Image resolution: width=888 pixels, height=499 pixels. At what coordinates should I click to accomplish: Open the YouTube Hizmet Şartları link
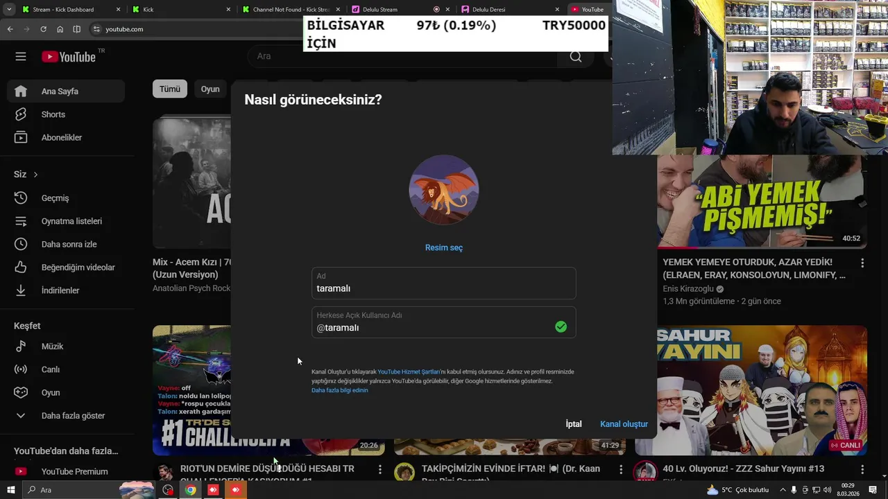[x=409, y=372]
